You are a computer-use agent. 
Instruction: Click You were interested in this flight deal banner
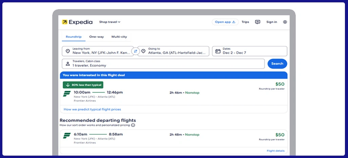(x=174, y=75)
